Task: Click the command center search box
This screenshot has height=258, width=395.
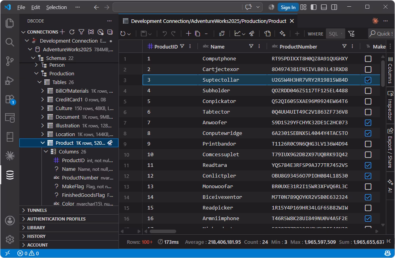Action: [178, 7]
